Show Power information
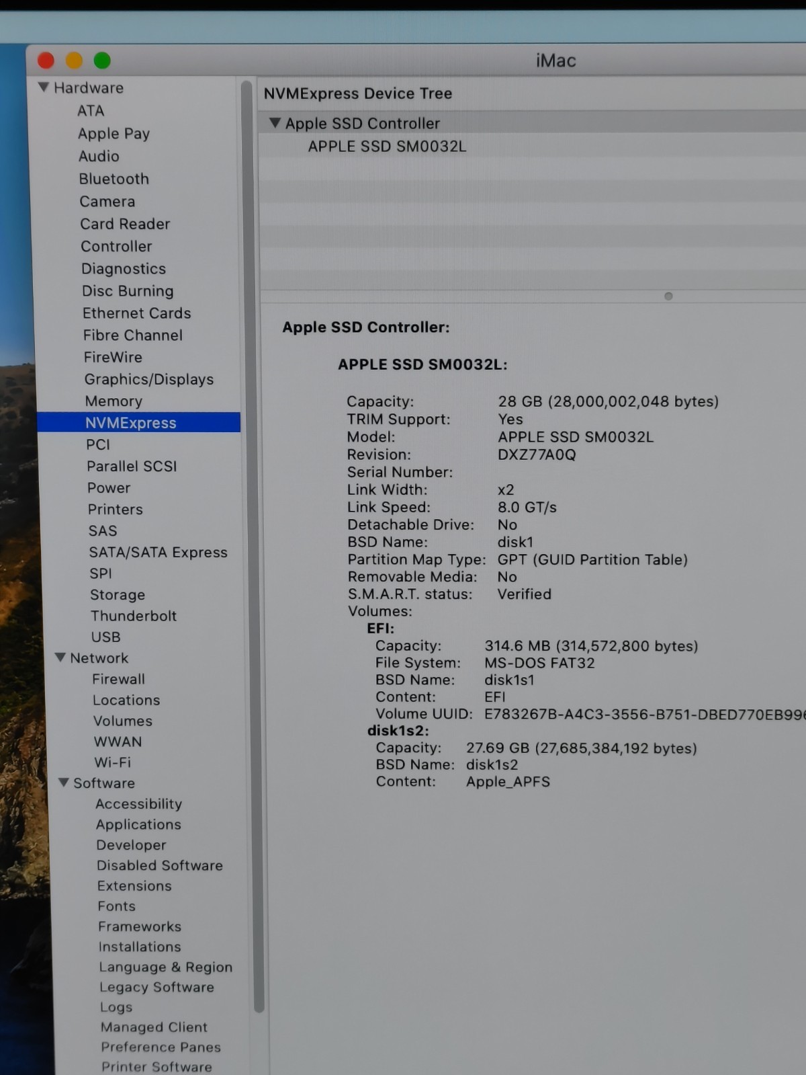Viewport: 806px width, 1075px height. coord(109,488)
